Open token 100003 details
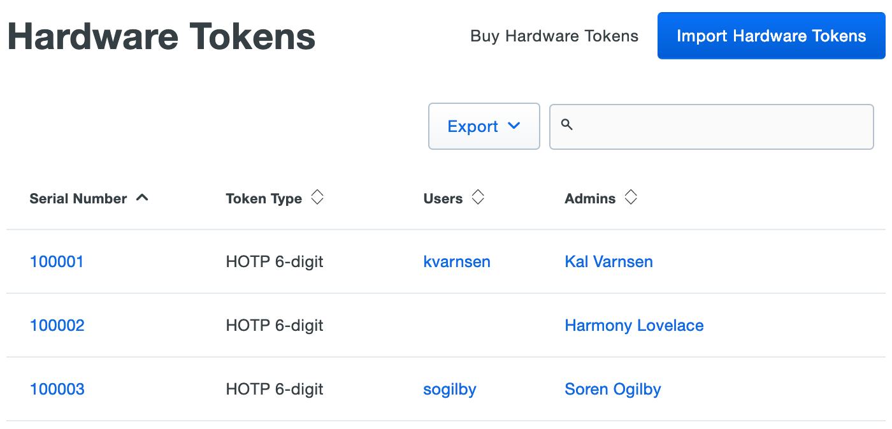892x429 pixels. click(x=57, y=389)
